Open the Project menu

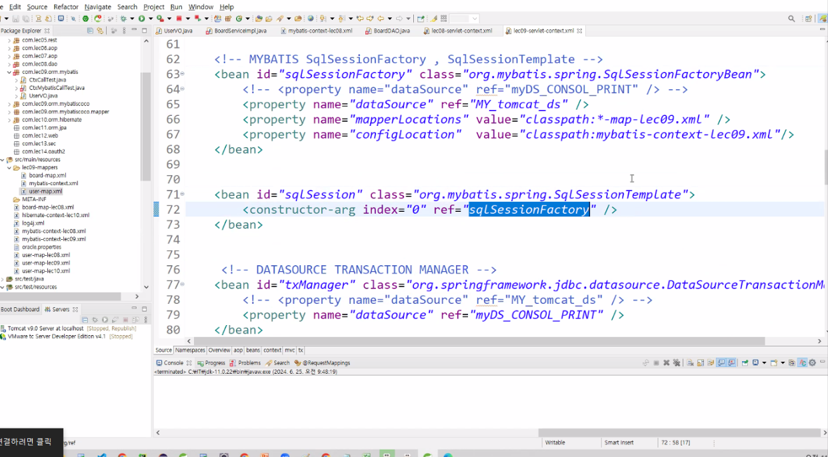pos(154,7)
